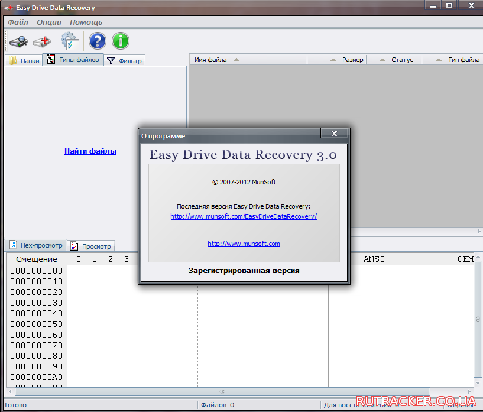Screen dimensions: 483x412
Task: Click the Готово status bar text
Action: 16,405
